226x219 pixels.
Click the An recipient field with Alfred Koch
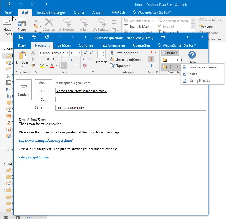pyautogui.click(x=131, y=91)
